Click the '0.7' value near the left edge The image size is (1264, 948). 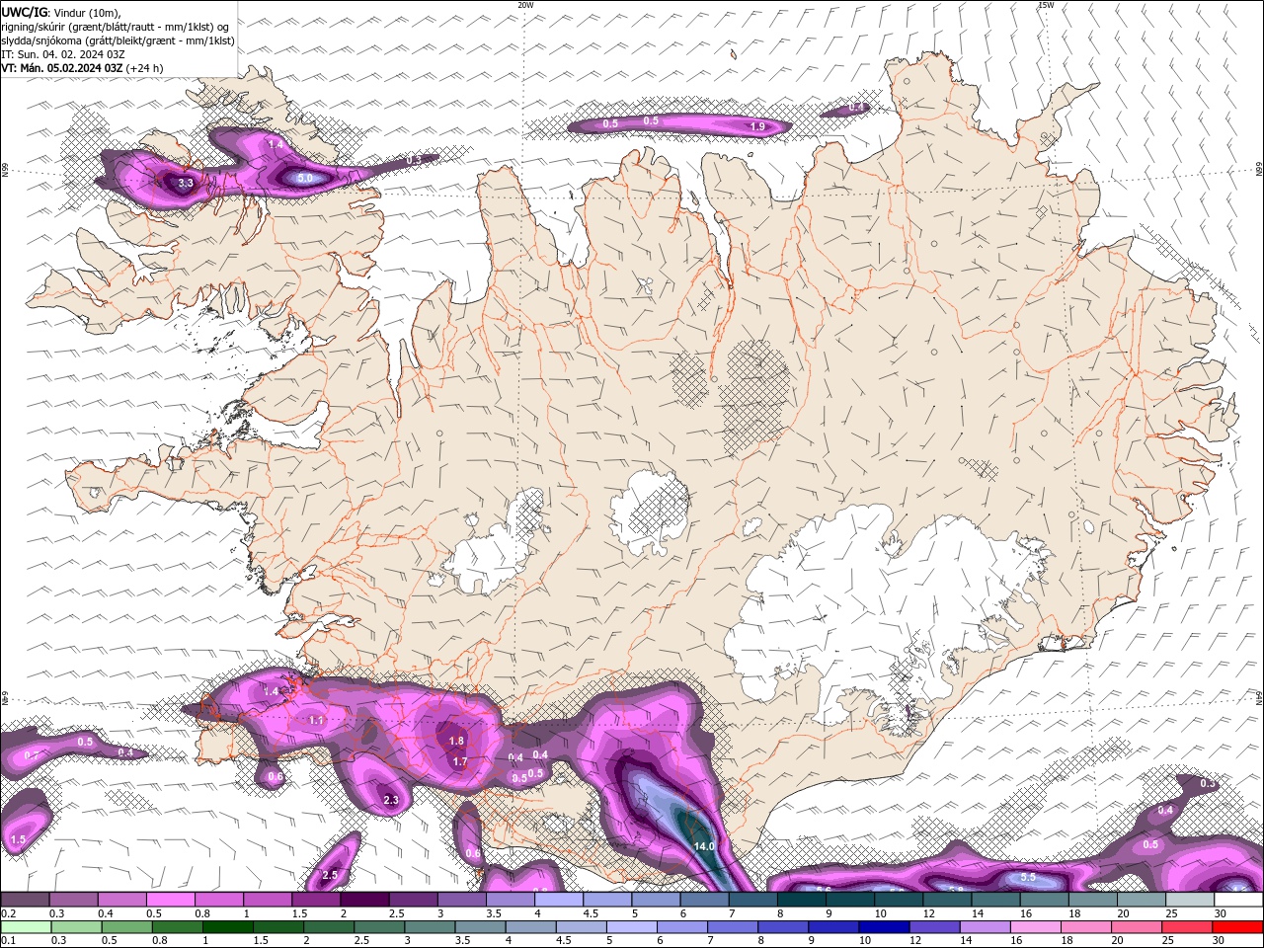pyautogui.click(x=32, y=755)
